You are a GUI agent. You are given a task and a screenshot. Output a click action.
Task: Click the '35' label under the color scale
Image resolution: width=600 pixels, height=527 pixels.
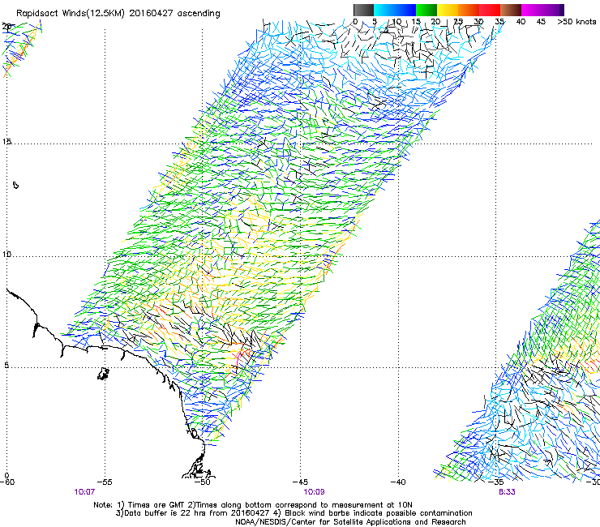[499, 22]
